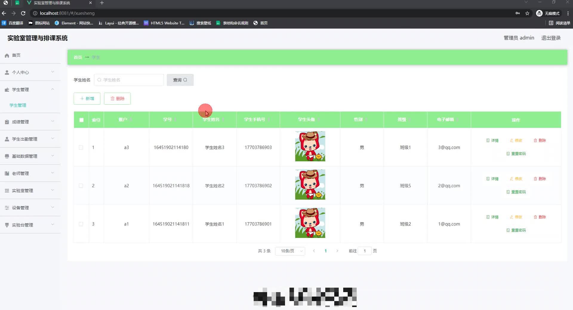The image size is (573, 310).
Task: Click 删除 for 学生姓名3
Action: pos(540,140)
